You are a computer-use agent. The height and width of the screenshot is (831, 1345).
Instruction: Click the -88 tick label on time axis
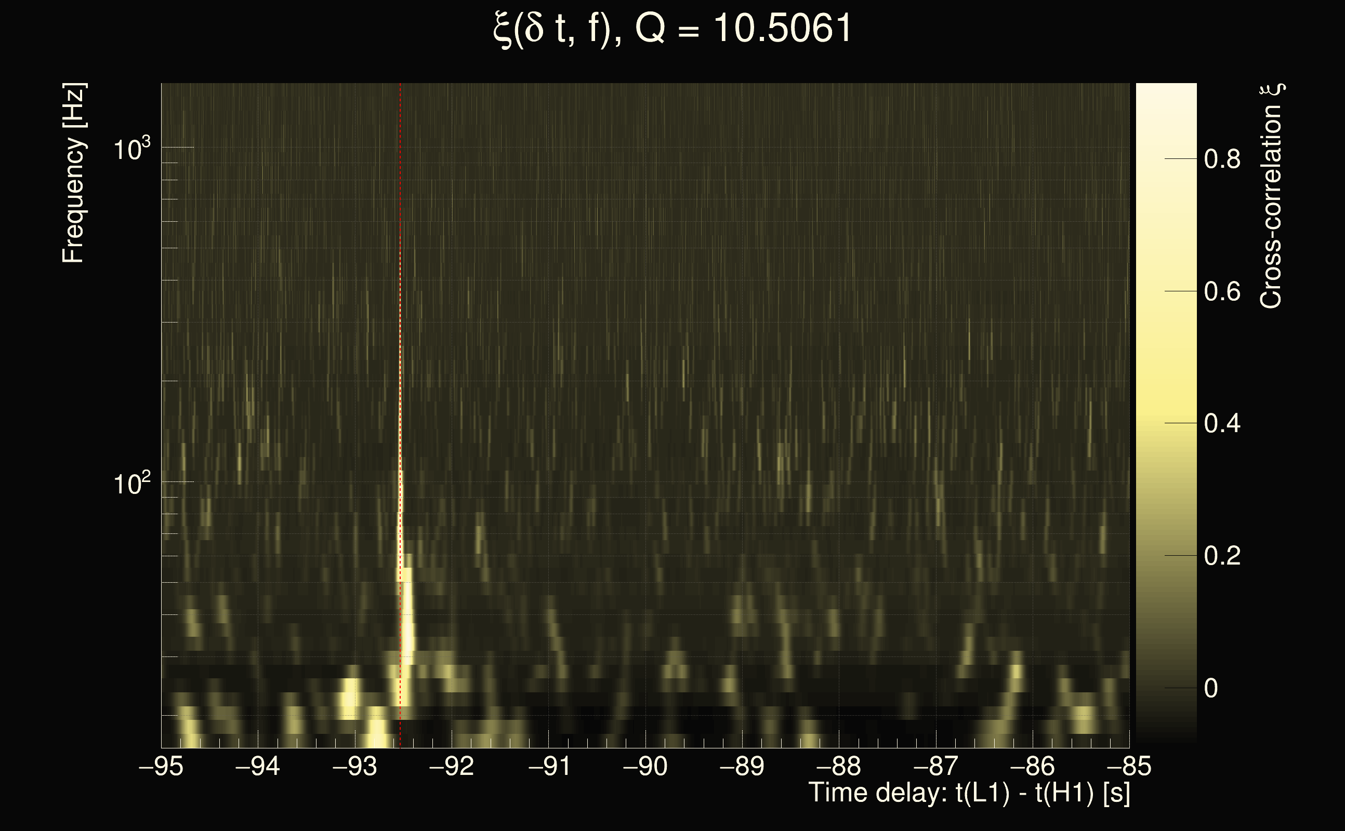[x=839, y=767]
